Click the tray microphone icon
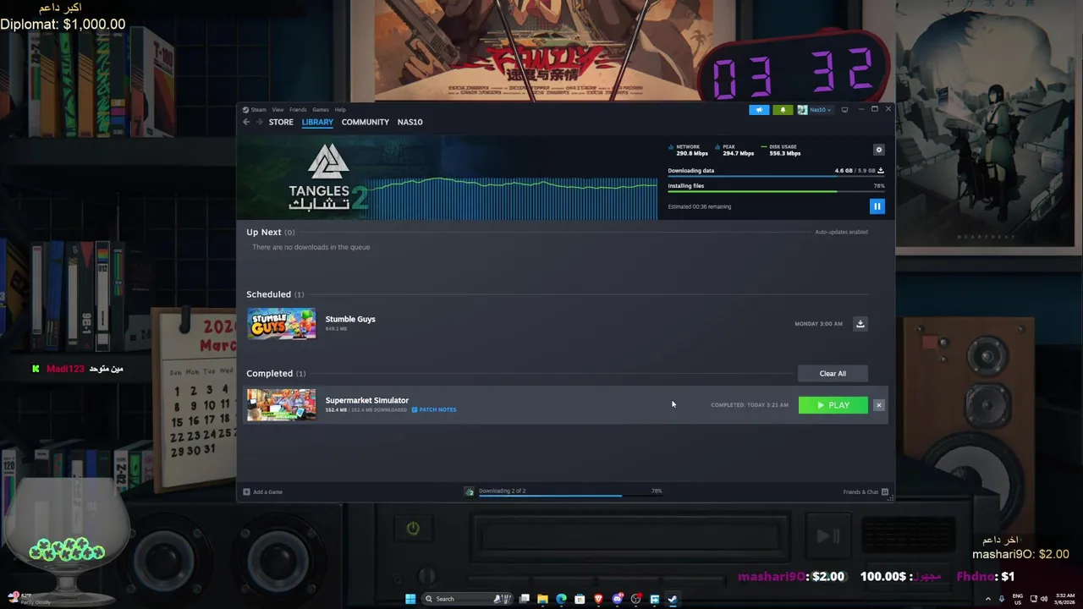 pyautogui.click(x=1002, y=599)
